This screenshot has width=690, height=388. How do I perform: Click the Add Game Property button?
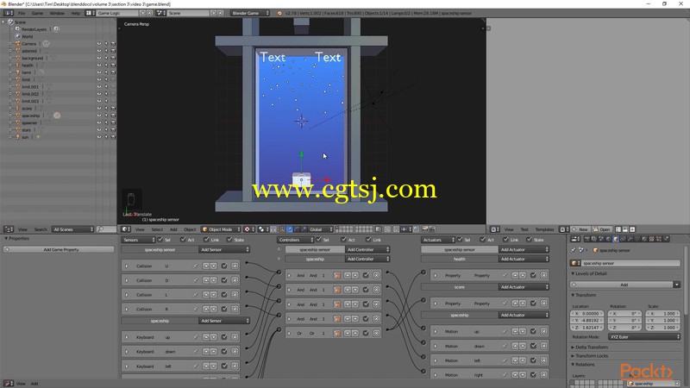(x=59, y=249)
